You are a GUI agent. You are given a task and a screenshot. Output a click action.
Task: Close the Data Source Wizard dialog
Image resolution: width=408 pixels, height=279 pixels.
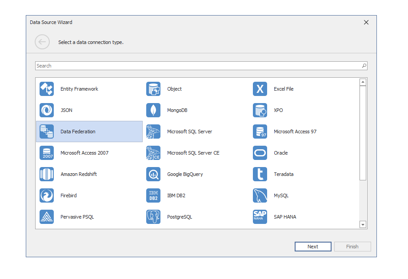point(366,22)
